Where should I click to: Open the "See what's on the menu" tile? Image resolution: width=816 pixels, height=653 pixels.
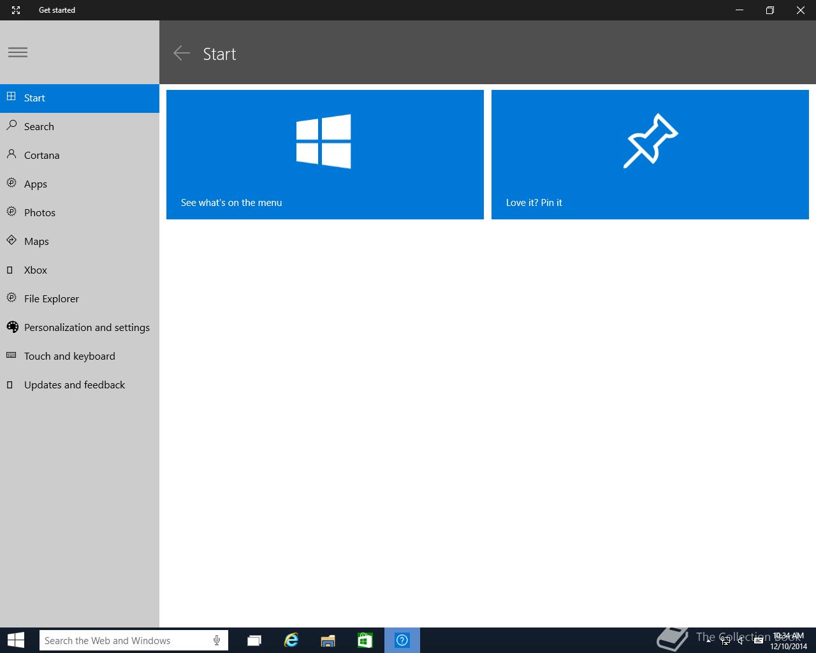[325, 154]
